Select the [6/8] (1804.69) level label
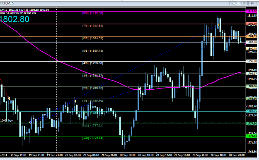Screen dimensions: 259x160 click(93, 38)
